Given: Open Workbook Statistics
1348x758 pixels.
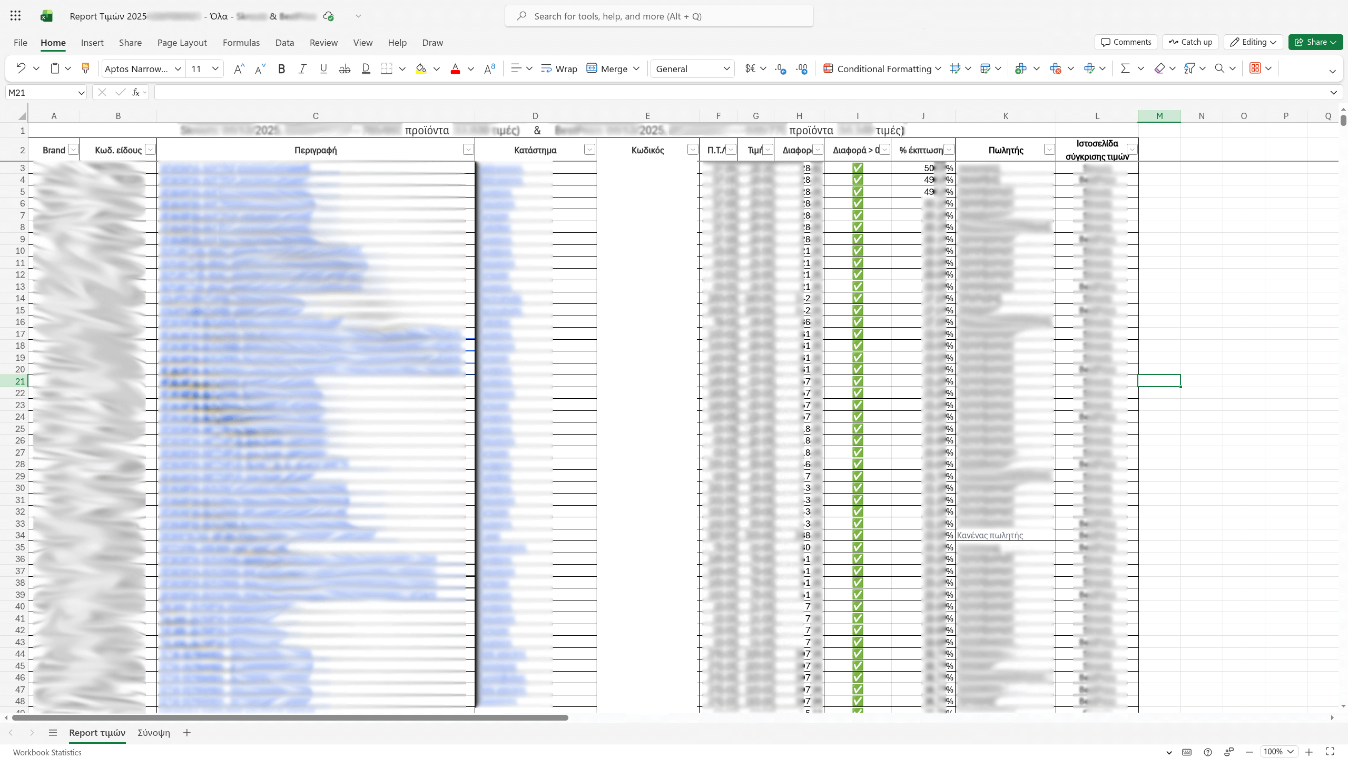Looking at the screenshot, I should 46,752.
